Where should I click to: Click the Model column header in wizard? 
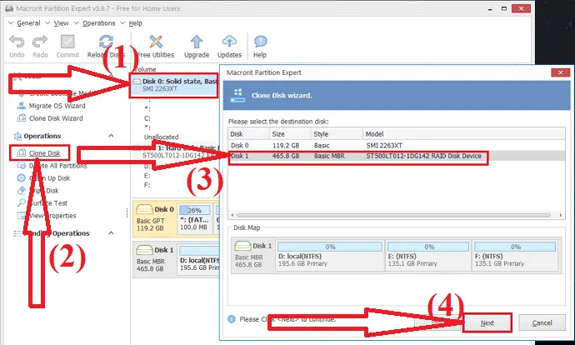pyautogui.click(x=464, y=134)
